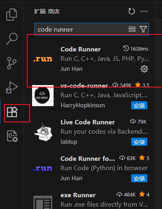
Task: Open Code Runner manage gear
Action: (144, 69)
